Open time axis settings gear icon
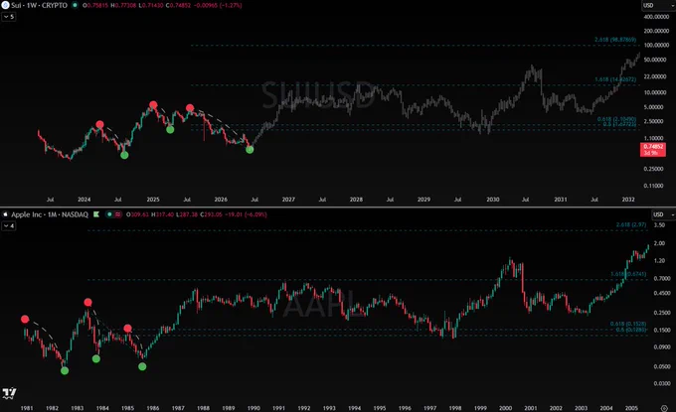This screenshot has width=676, height=412. (664, 408)
